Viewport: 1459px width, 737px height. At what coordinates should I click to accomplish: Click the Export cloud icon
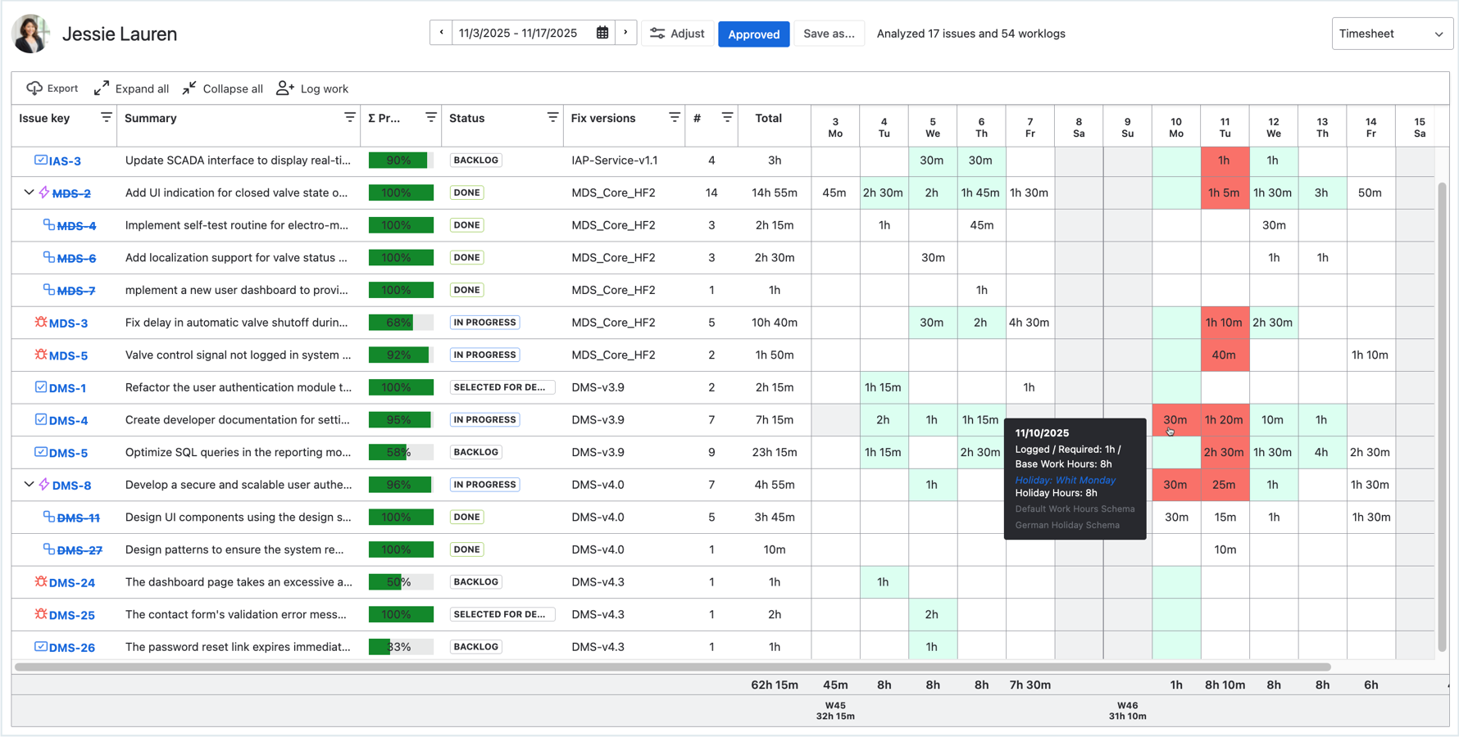coord(34,88)
